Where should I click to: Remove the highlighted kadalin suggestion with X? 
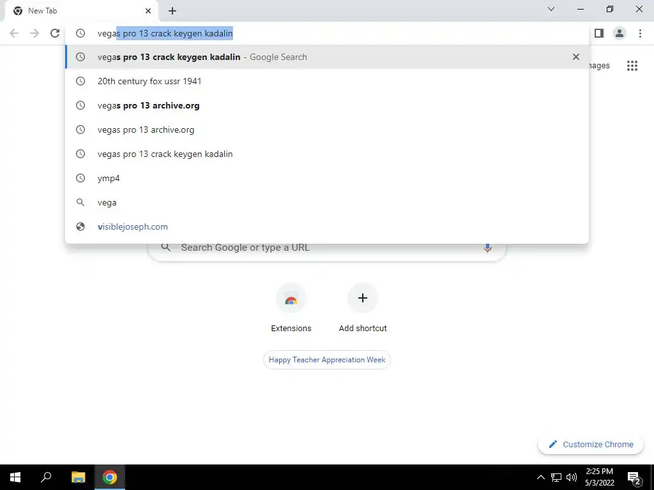pos(576,57)
